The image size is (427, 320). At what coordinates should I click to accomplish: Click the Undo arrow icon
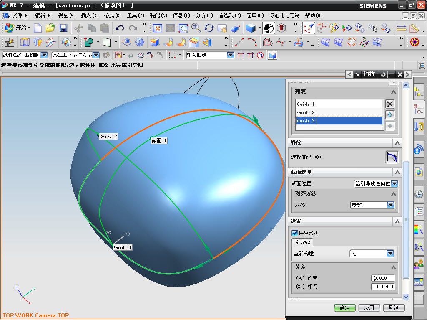[120, 28]
